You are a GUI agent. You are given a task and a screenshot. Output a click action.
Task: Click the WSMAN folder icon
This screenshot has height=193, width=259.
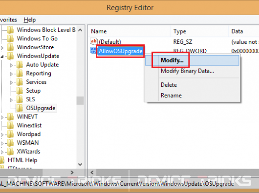pos(11,143)
